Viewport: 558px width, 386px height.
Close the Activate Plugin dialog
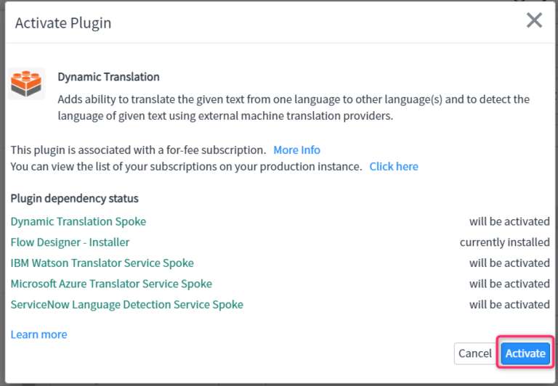(534, 20)
